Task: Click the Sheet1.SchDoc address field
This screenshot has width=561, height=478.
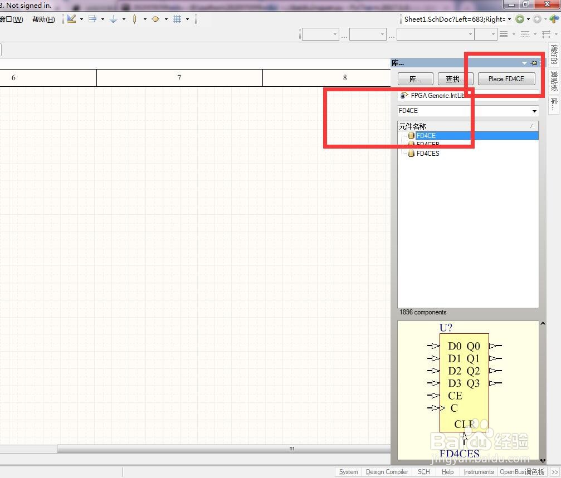Action: coord(455,19)
